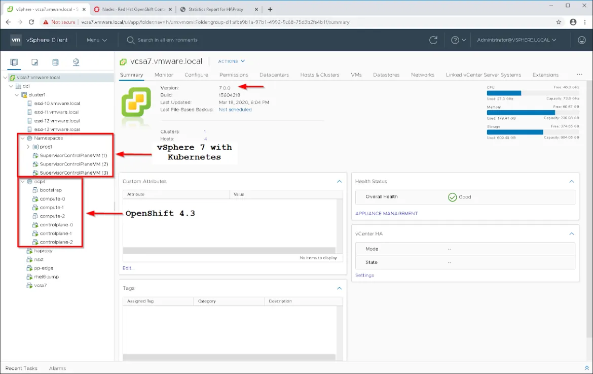
Task: Collapse the Tags panel
Action: click(339, 288)
